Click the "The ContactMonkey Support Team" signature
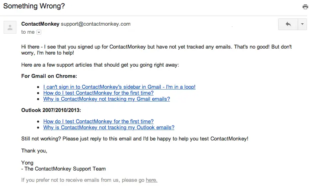The image size is (313, 189). coord(65,169)
